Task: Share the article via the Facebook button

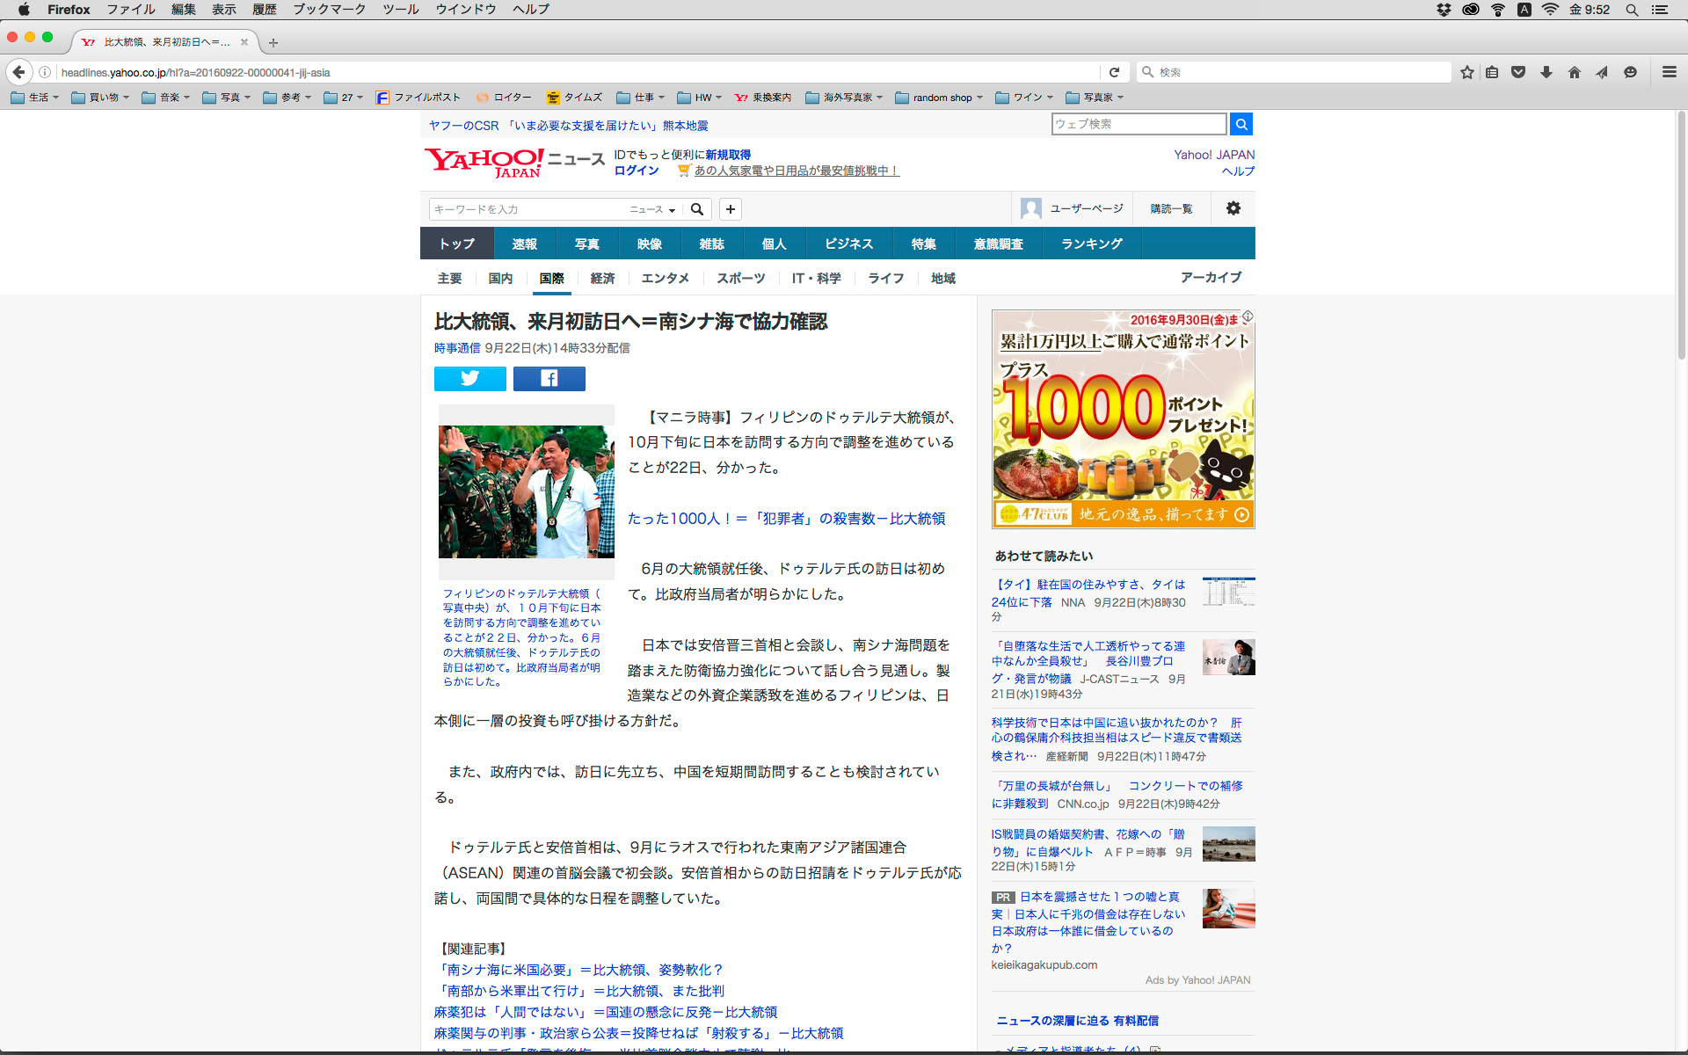Action: tap(549, 379)
